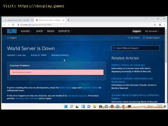
Task: Open the Mythic+ Timers related article
Action: click(128, 65)
